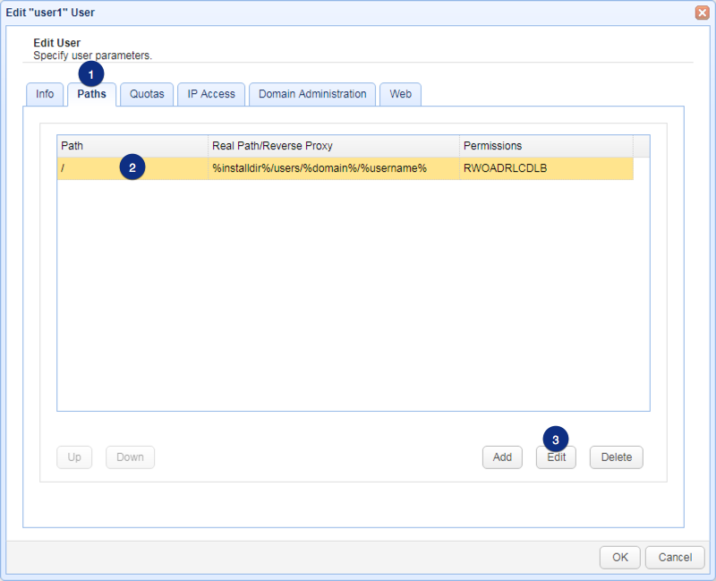716x581 pixels.
Task: Open the Domain Administration tab
Action: click(x=311, y=94)
